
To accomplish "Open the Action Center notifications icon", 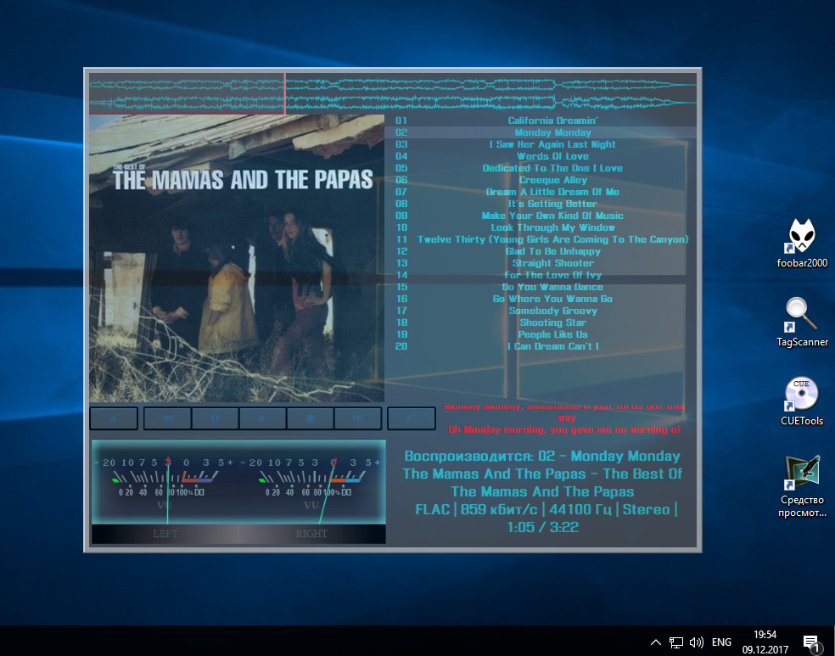I will 812,642.
